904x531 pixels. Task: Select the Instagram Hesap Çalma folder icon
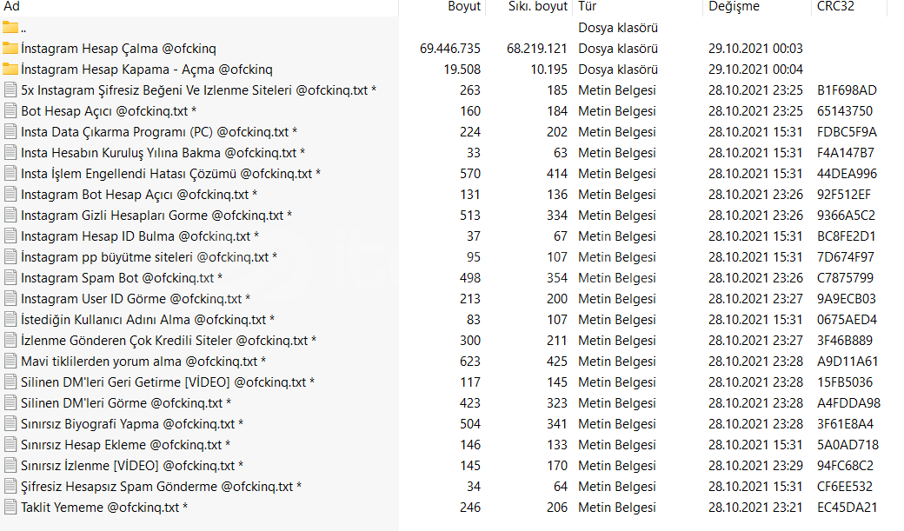point(10,48)
